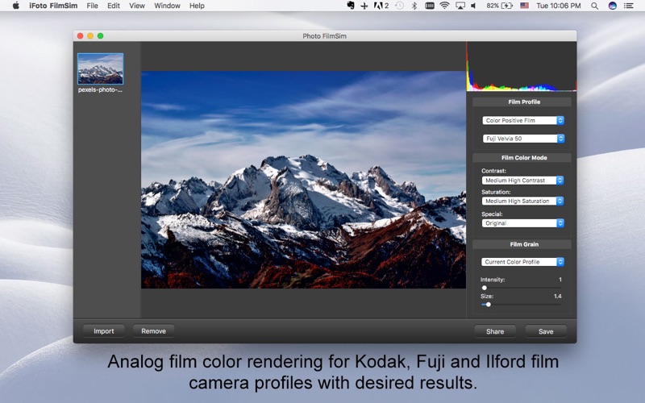Click the histogram display
The width and height of the screenshot is (645, 403).
pos(521,67)
